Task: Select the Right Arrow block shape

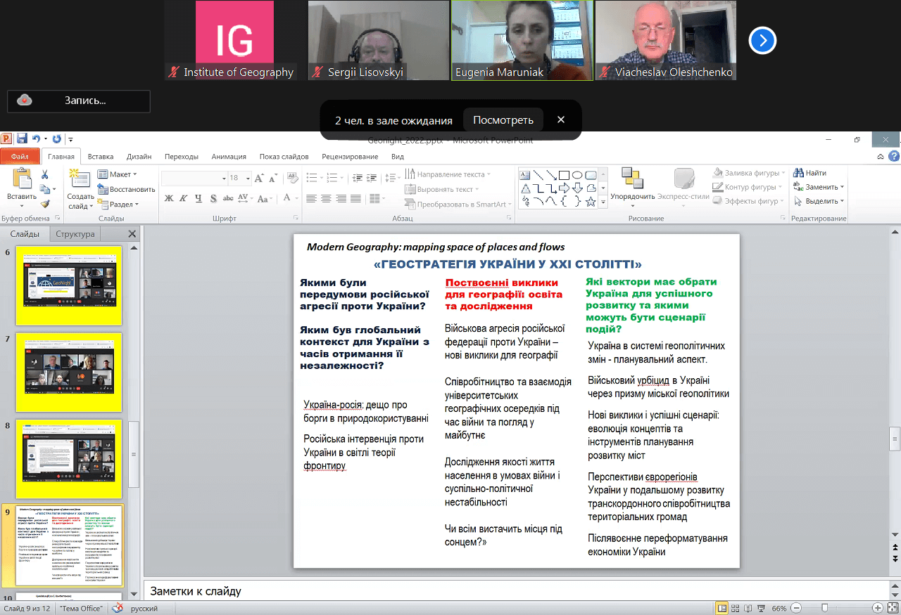Action: pos(564,188)
